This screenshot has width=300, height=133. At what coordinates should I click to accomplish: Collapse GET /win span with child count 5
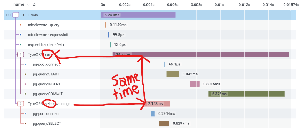coord(15,15)
